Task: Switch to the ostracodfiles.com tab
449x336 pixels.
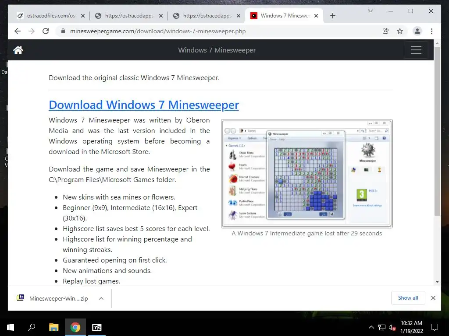Action: (51, 16)
